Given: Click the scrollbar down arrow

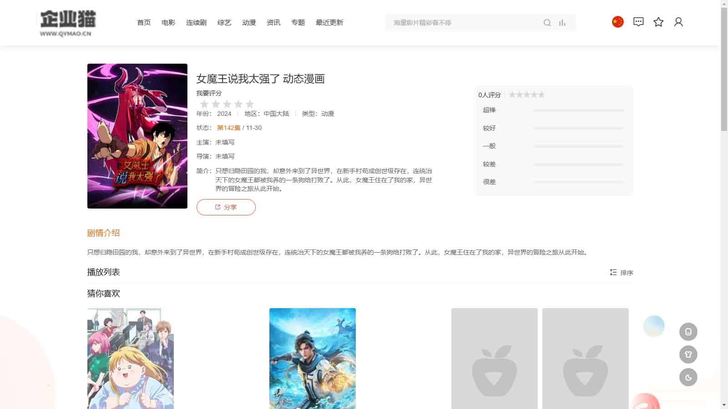Looking at the screenshot, I should click(x=724, y=405).
